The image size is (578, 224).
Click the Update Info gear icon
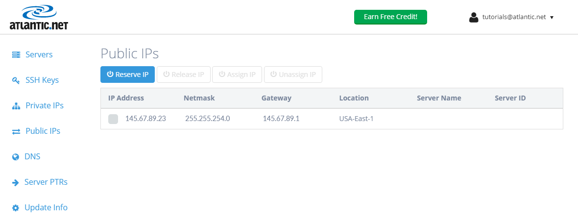(x=16, y=208)
